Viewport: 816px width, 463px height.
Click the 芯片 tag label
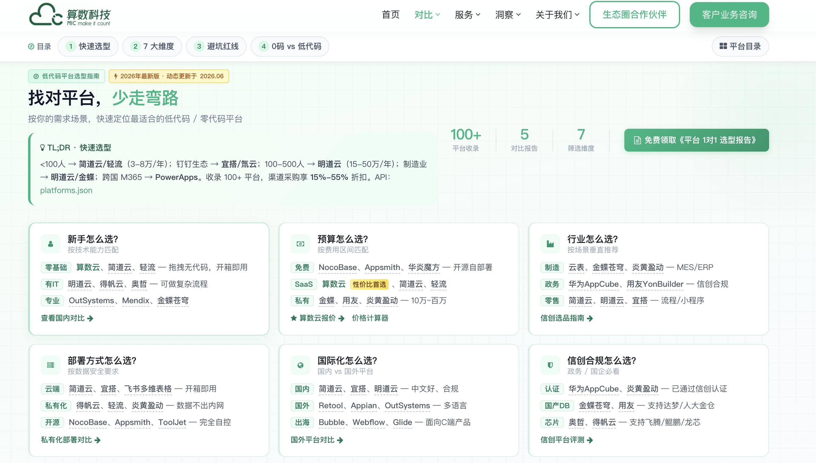[552, 422]
